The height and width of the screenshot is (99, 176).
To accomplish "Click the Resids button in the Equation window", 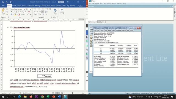I will (x=131, y=31).
